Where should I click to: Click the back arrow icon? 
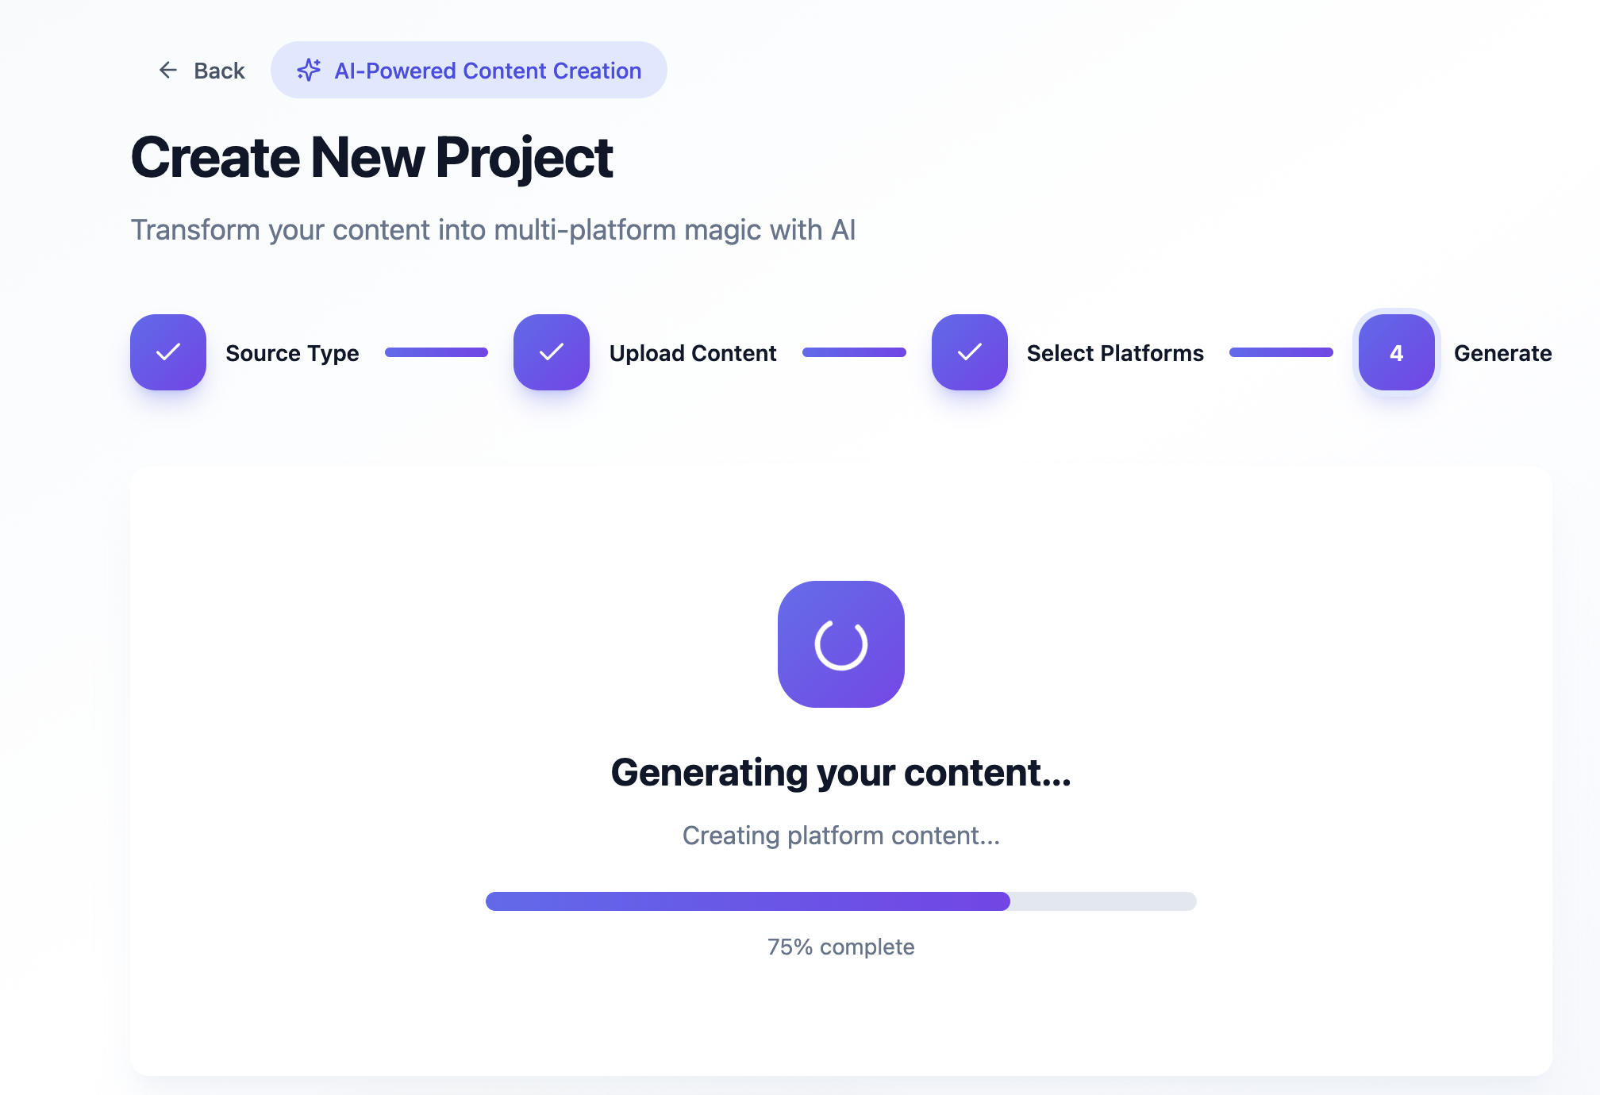click(168, 70)
